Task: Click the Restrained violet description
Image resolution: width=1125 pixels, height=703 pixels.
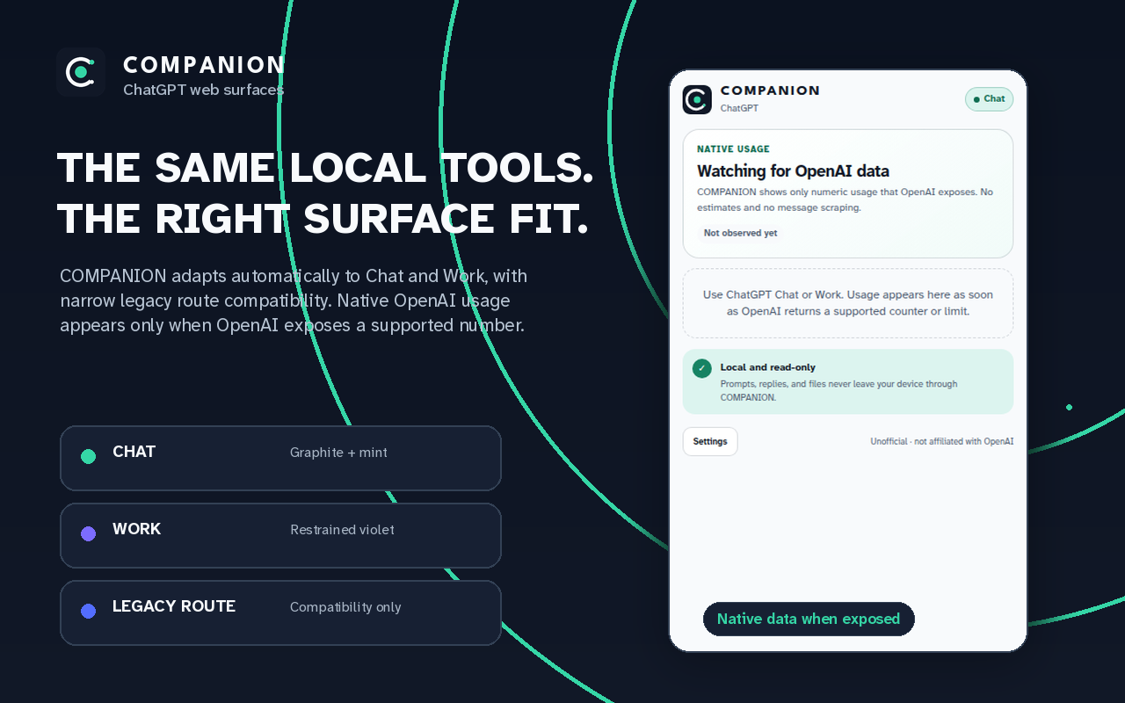Action: [342, 530]
